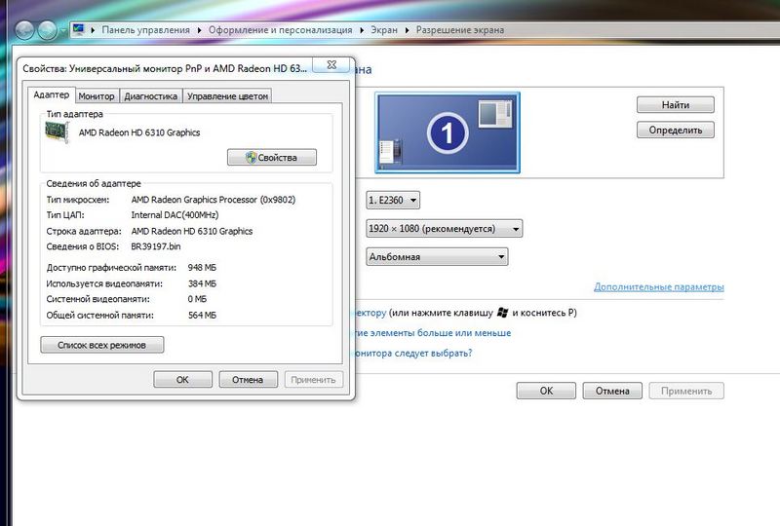
Task: Select the monitor 1 display thumbnail
Action: click(x=448, y=133)
